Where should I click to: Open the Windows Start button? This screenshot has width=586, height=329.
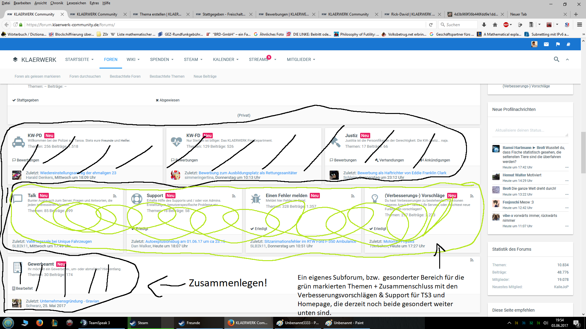point(8,323)
